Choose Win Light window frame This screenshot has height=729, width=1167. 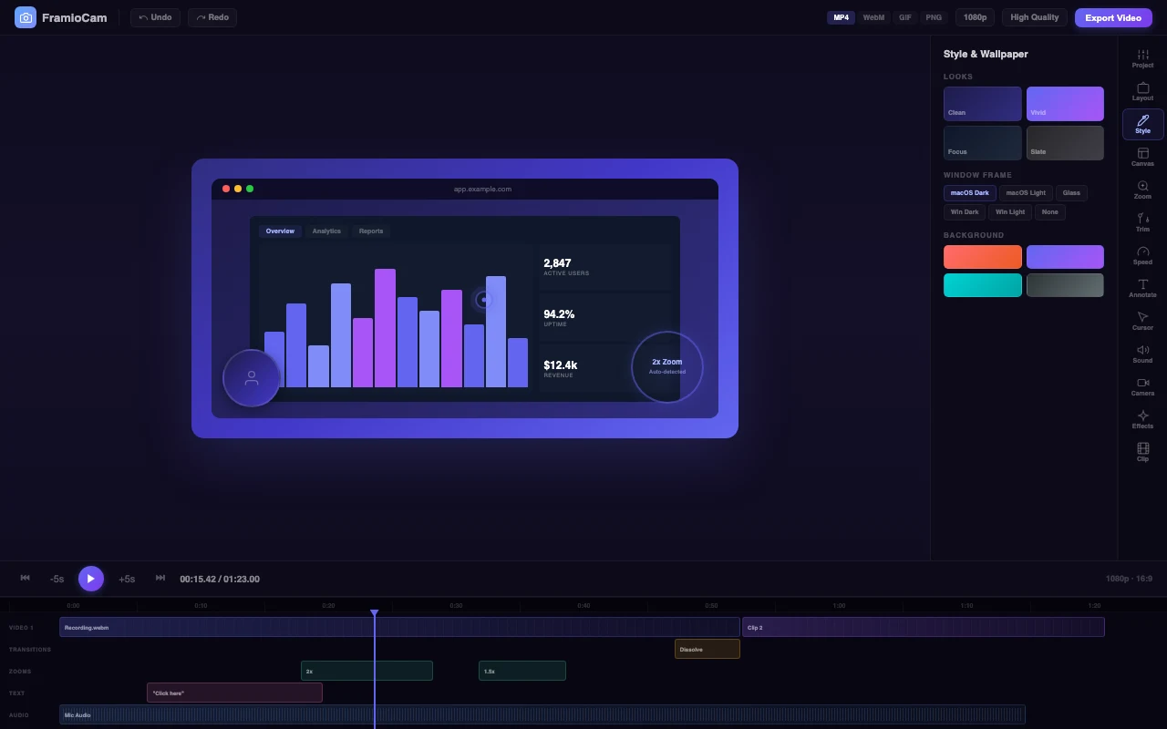[x=1010, y=211]
